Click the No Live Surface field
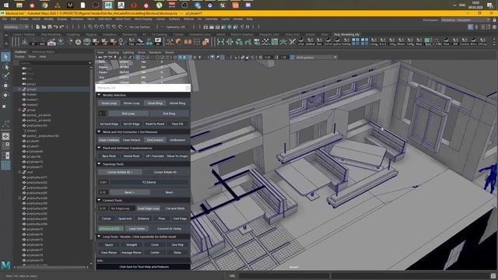Image resolution: width=498 pixels, height=280 pixels. (x=140, y=27)
